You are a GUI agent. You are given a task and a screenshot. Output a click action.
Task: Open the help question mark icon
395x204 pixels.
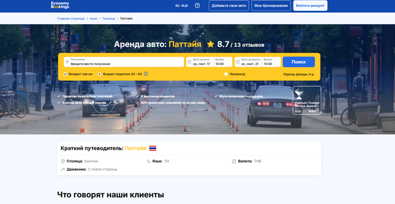click(x=197, y=6)
